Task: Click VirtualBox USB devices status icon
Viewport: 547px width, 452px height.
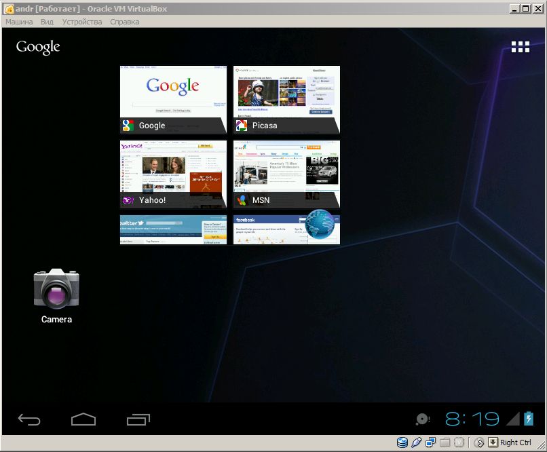Action: pos(417,442)
